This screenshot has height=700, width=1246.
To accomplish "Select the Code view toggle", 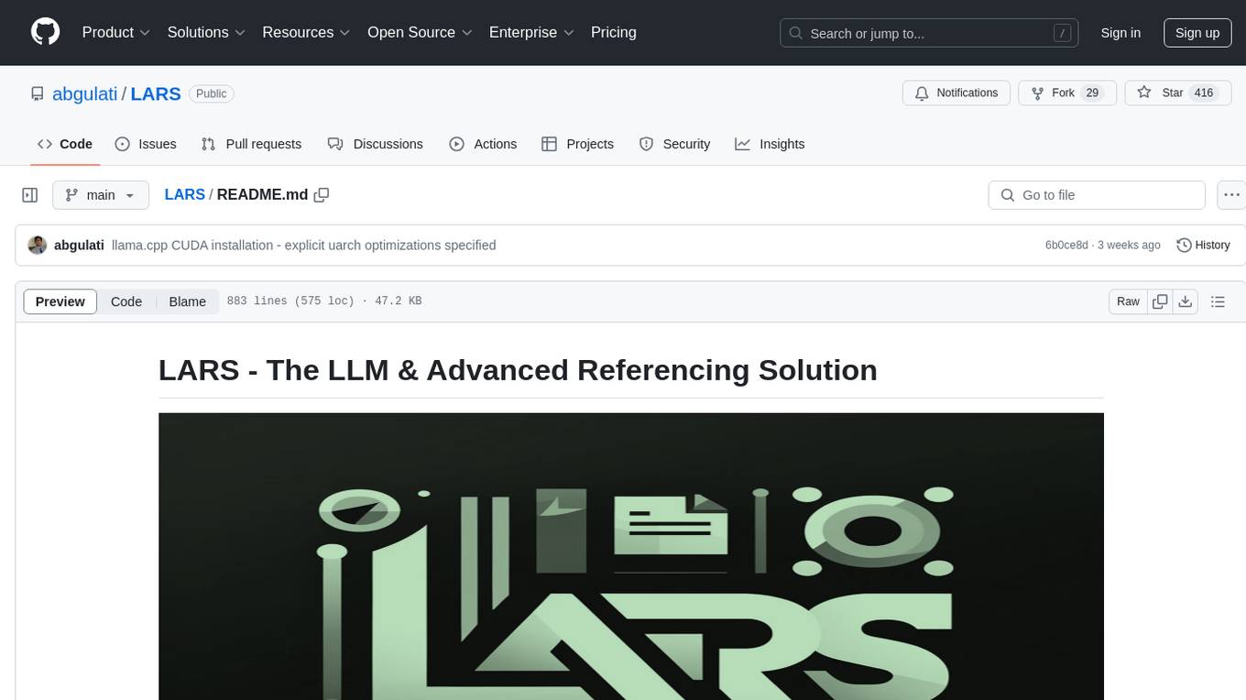I will point(126,301).
